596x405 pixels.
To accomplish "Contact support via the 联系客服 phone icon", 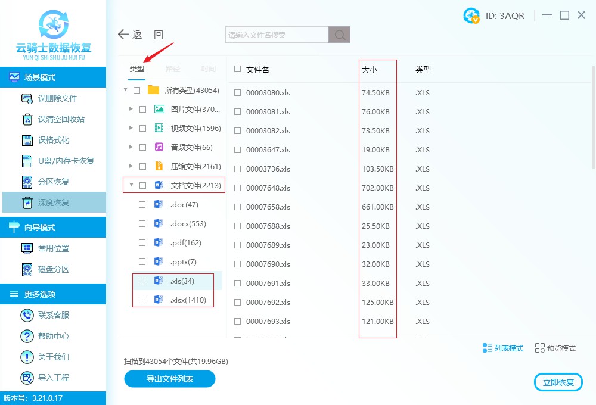I will click(x=27, y=315).
